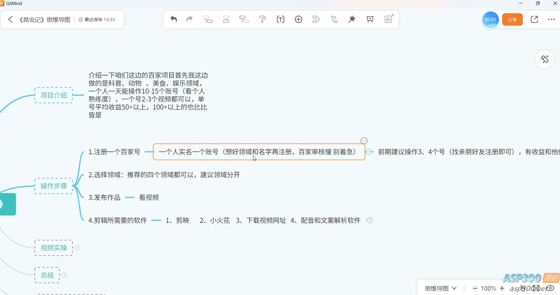Open the magic wand theme tool
The height and width of the screenshot is (295, 560).
[352, 19]
